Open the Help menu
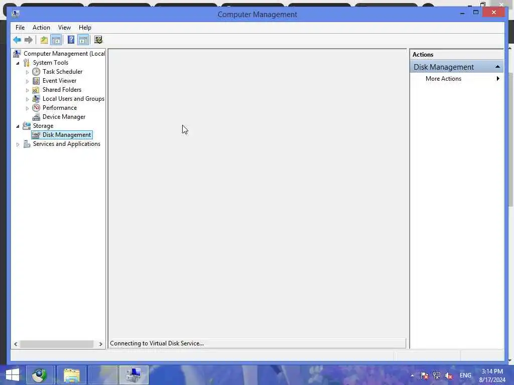This screenshot has width=514, height=385. (85, 28)
